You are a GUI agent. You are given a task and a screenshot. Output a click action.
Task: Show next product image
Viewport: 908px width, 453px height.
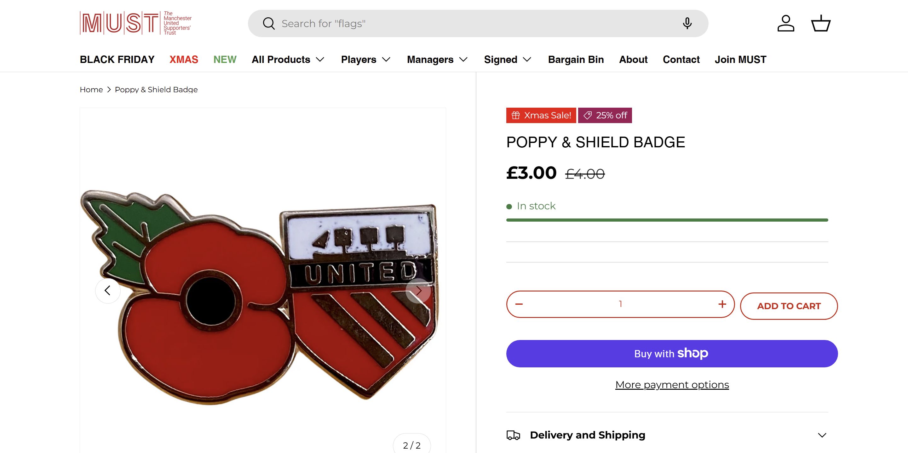418,291
